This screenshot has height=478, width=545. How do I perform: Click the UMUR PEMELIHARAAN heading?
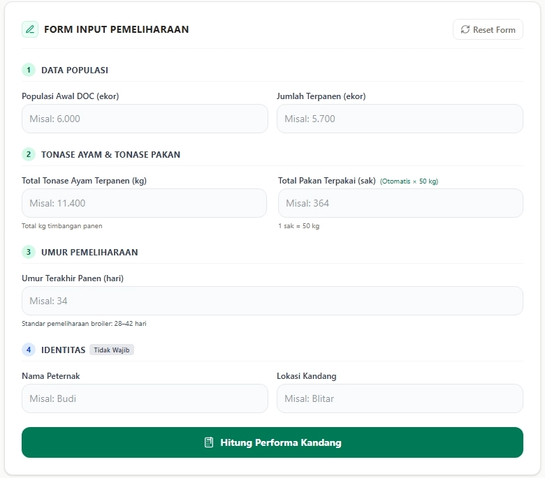(89, 253)
